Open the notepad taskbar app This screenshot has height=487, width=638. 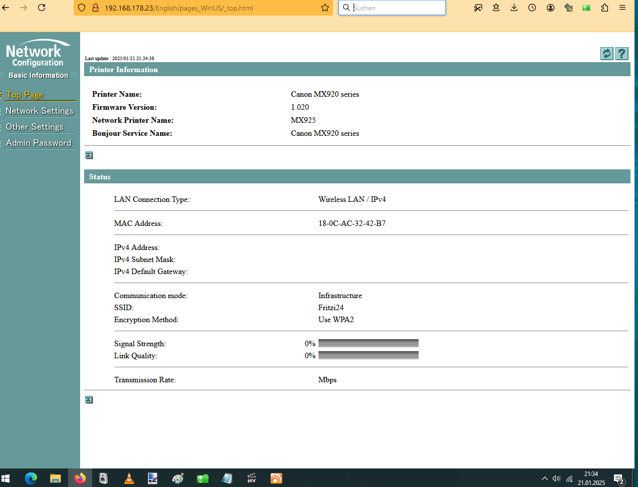[227, 478]
